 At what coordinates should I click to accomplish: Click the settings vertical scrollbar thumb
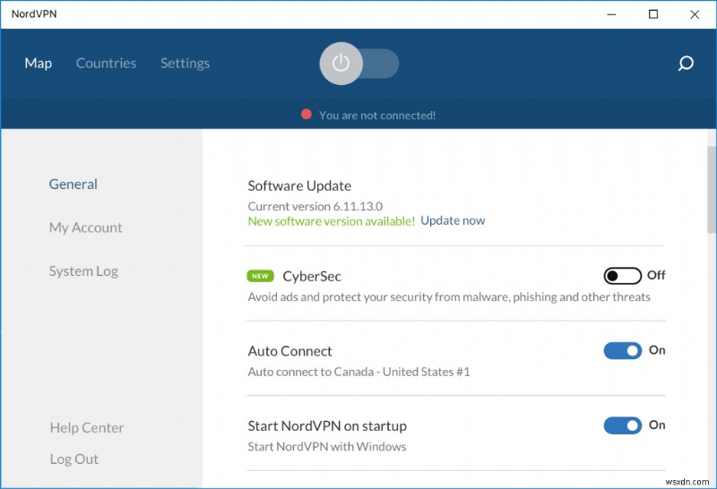[712, 190]
